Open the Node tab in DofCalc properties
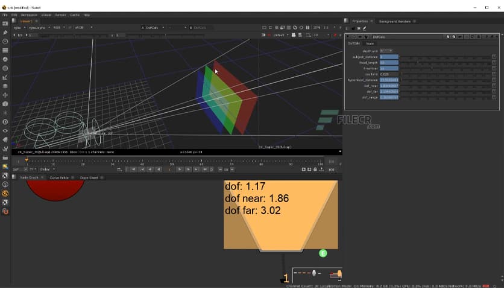Viewport: 504px width, 292px height. tap(370, 43)
